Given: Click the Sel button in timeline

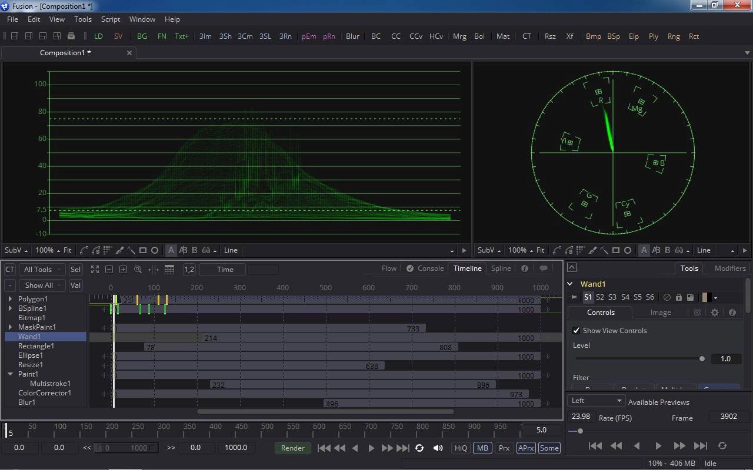Looking at the screenshot, I should click(75, 269).
